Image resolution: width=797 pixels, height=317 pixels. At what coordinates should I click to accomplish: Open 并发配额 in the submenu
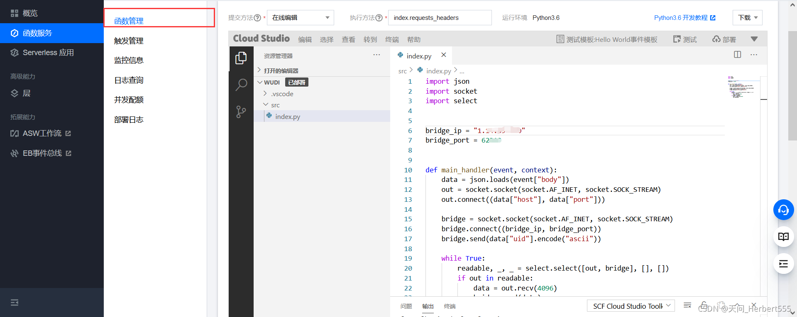(129, 100)
